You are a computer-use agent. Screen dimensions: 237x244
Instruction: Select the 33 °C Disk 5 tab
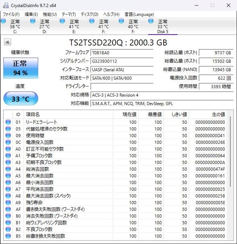tap(163, 26)
